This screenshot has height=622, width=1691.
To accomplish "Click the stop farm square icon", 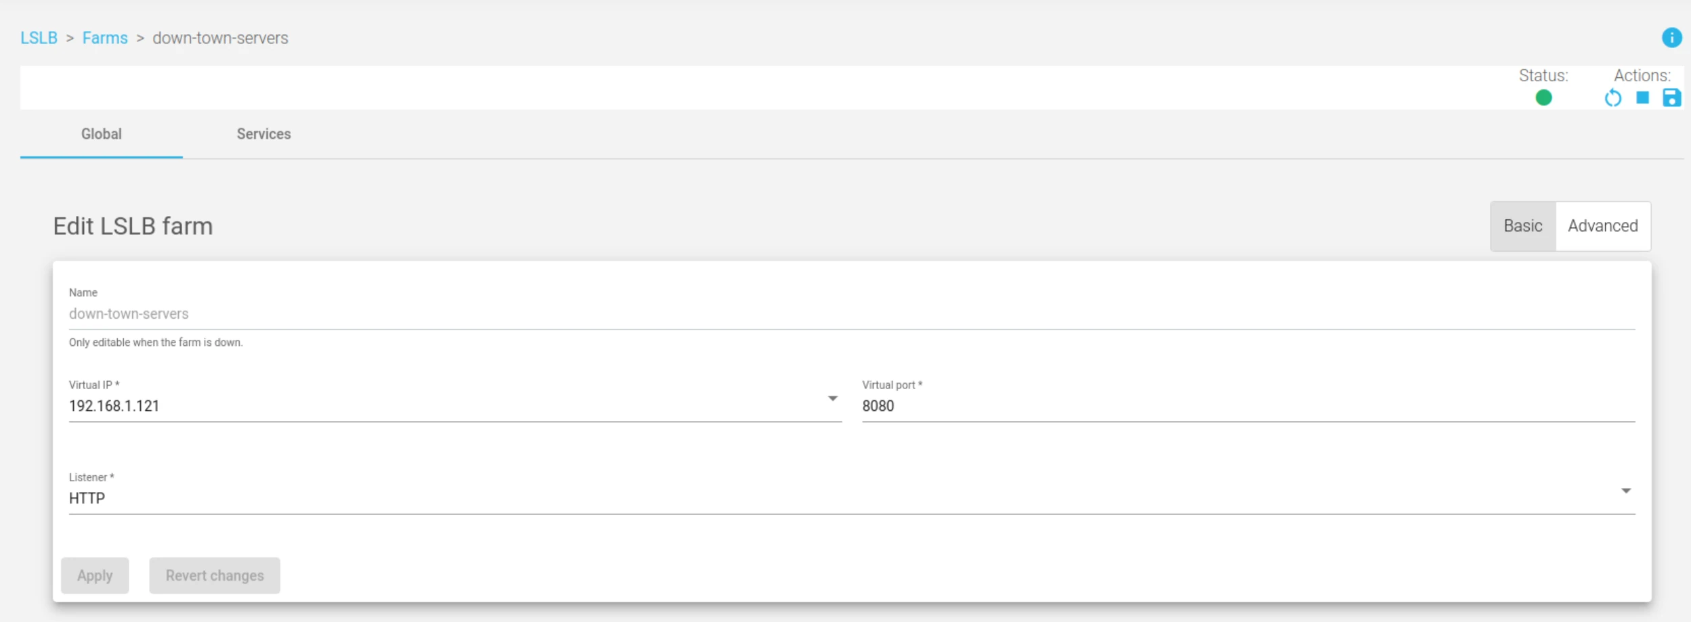I will (x=1642, y=97).
